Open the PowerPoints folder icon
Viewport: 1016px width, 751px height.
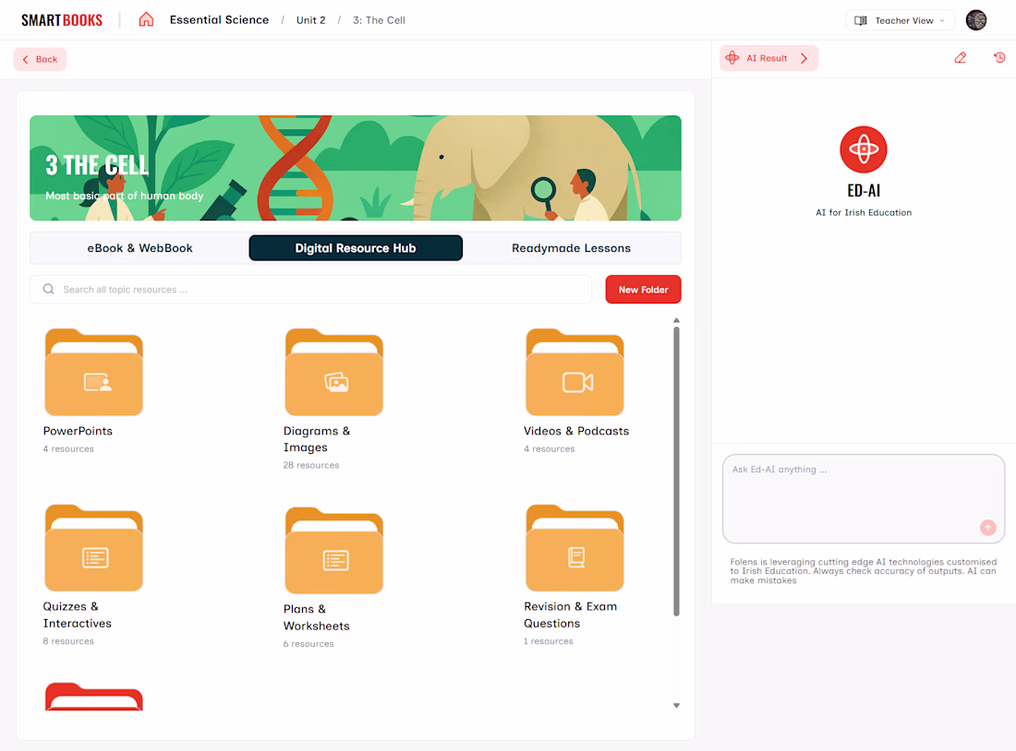[94, 372]
